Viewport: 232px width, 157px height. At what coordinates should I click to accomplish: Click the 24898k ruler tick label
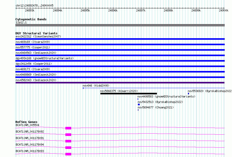pos(168,10)
